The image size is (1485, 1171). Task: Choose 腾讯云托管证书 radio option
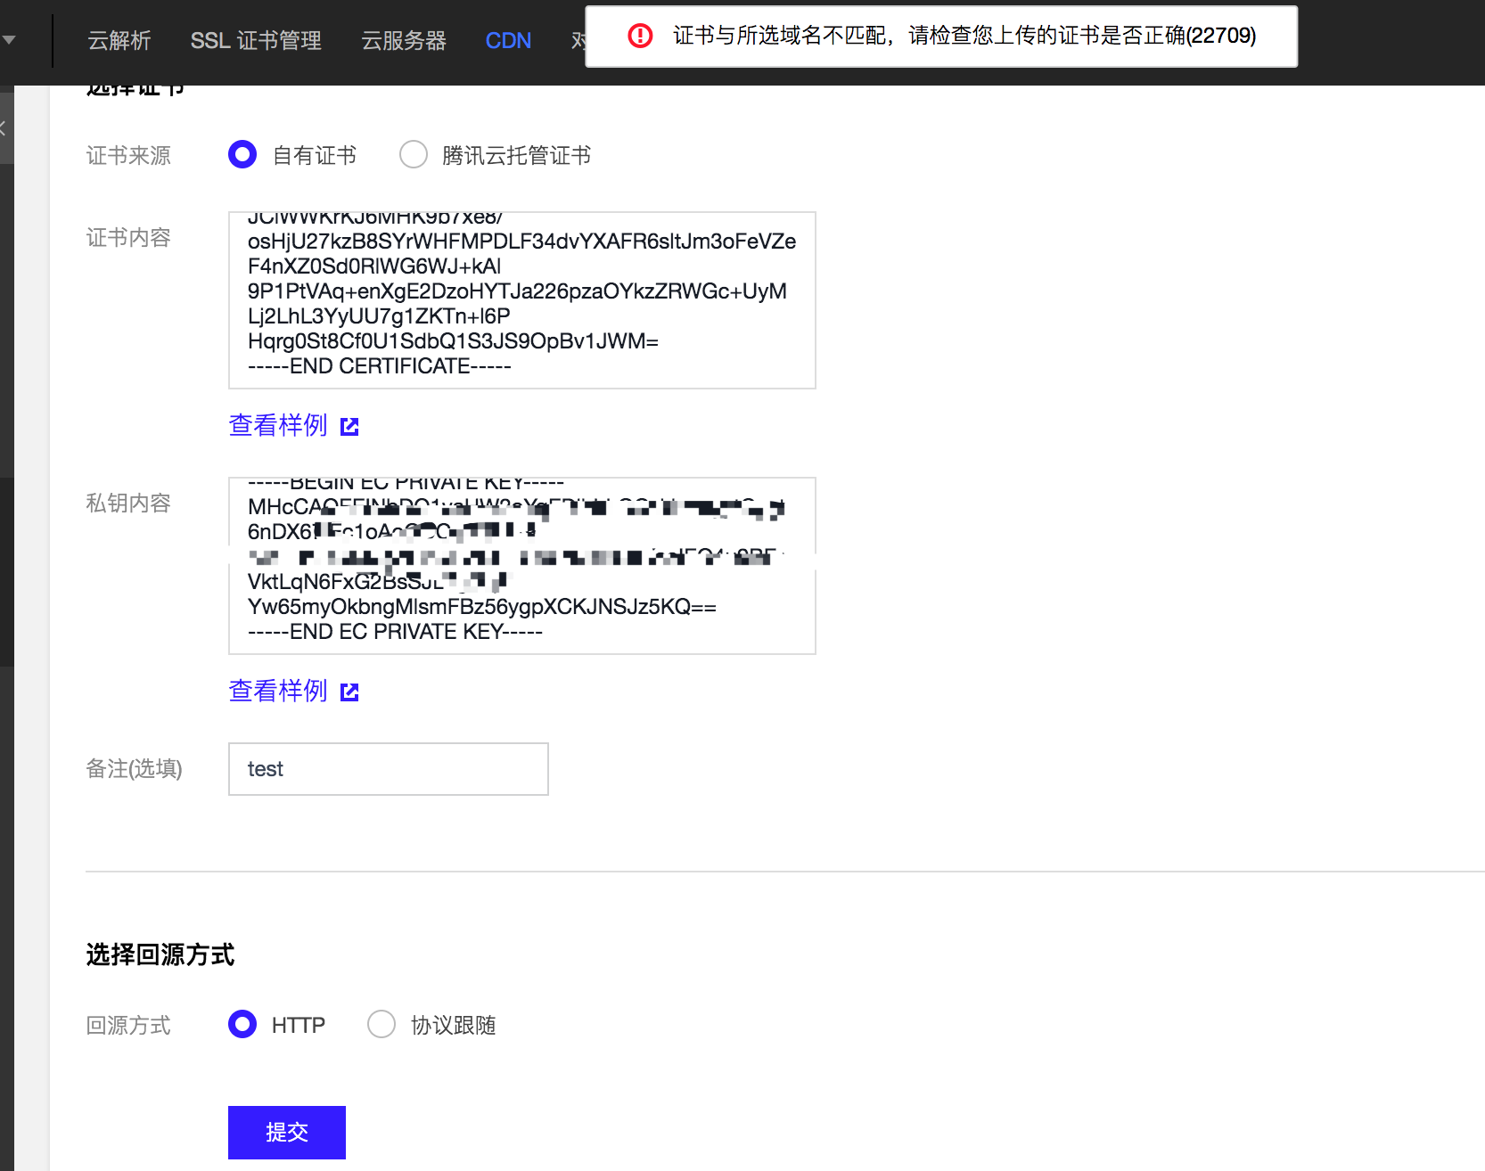click(x=414, y=154)
